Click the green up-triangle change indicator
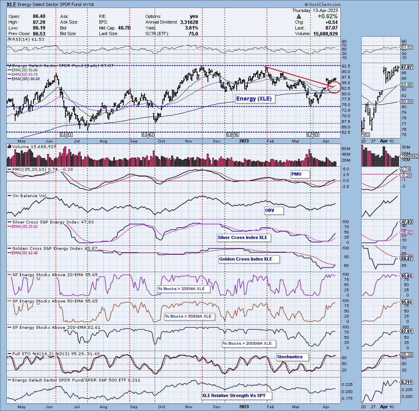The width and height of the screenshot is (419, 411). (x=299, y=17)
